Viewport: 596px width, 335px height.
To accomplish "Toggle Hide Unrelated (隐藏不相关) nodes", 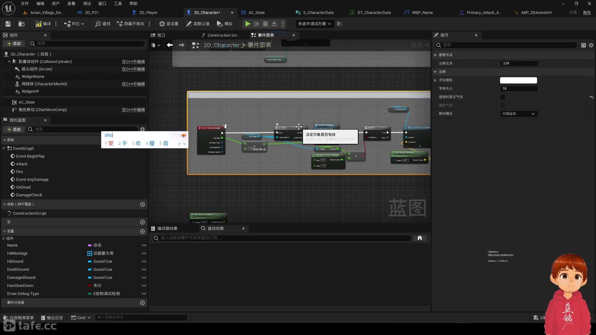I will [x=130, y=24].
